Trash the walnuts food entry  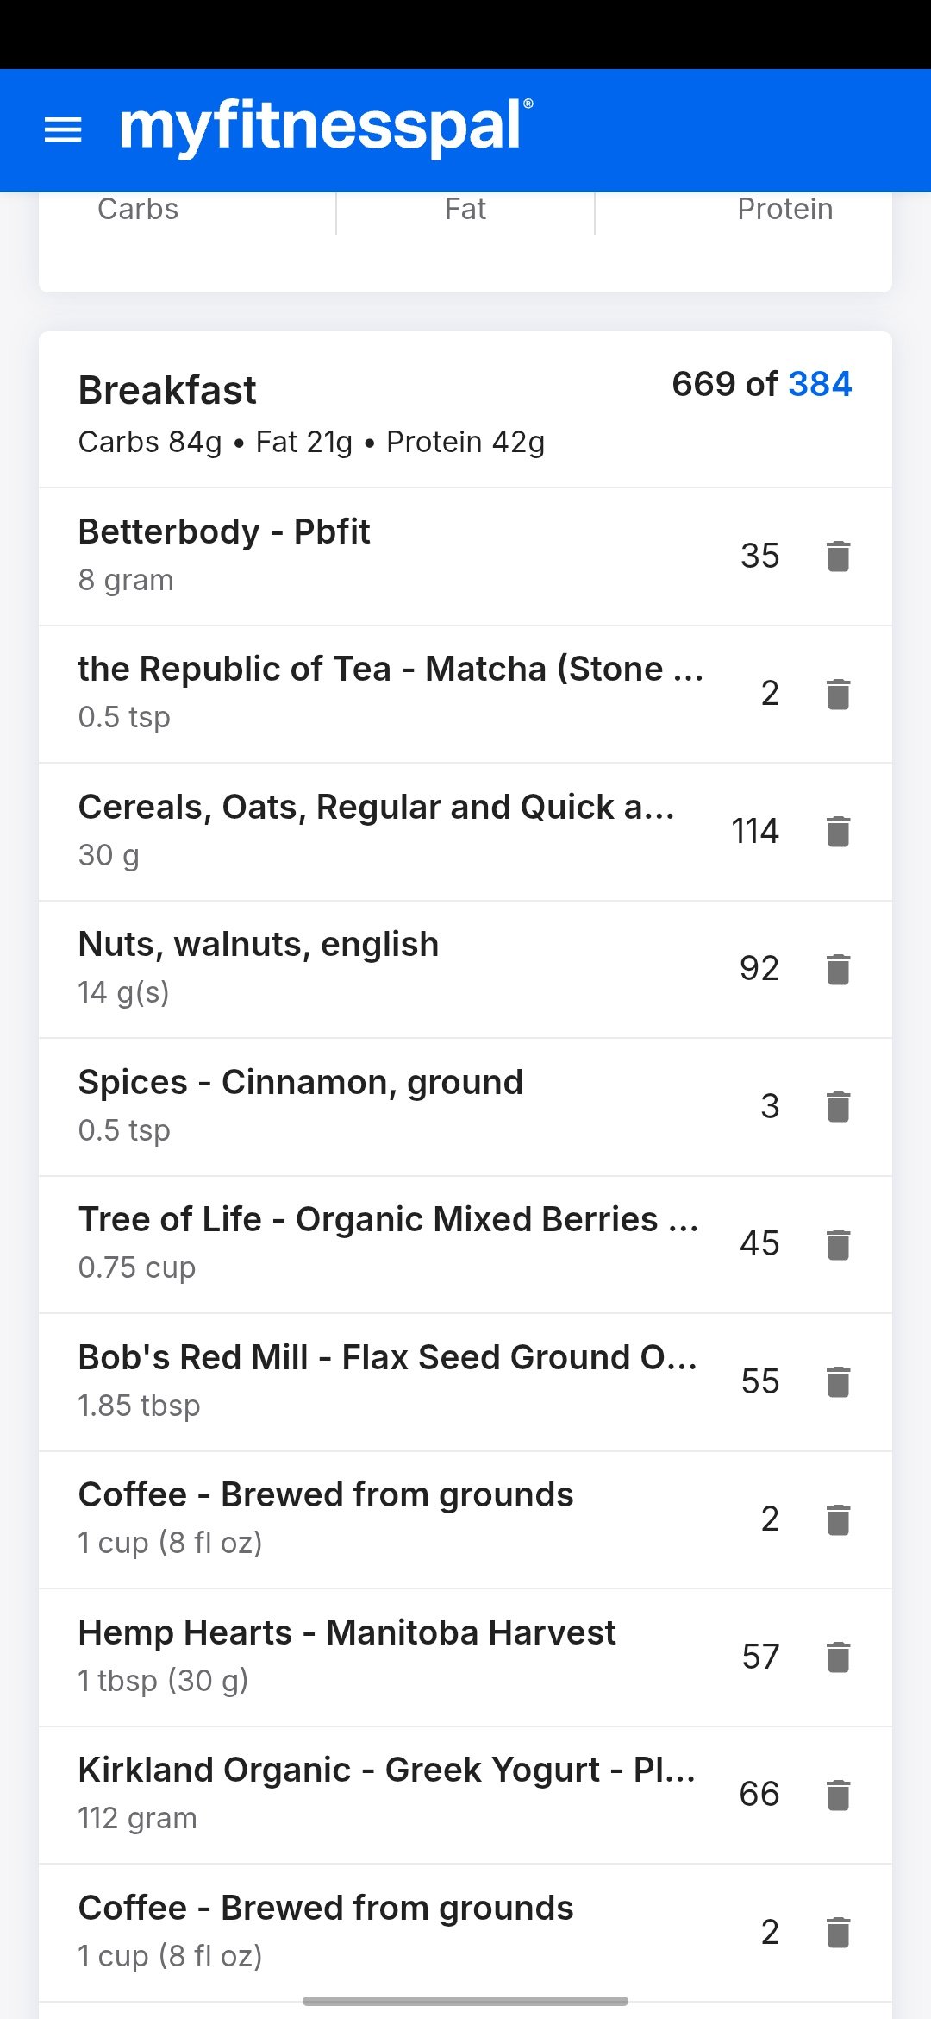point(838,969)
